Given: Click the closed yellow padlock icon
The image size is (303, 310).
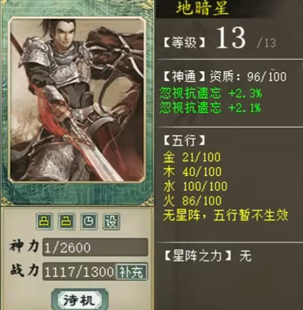Looking at the screenshot, I should (x=45, y=222).
